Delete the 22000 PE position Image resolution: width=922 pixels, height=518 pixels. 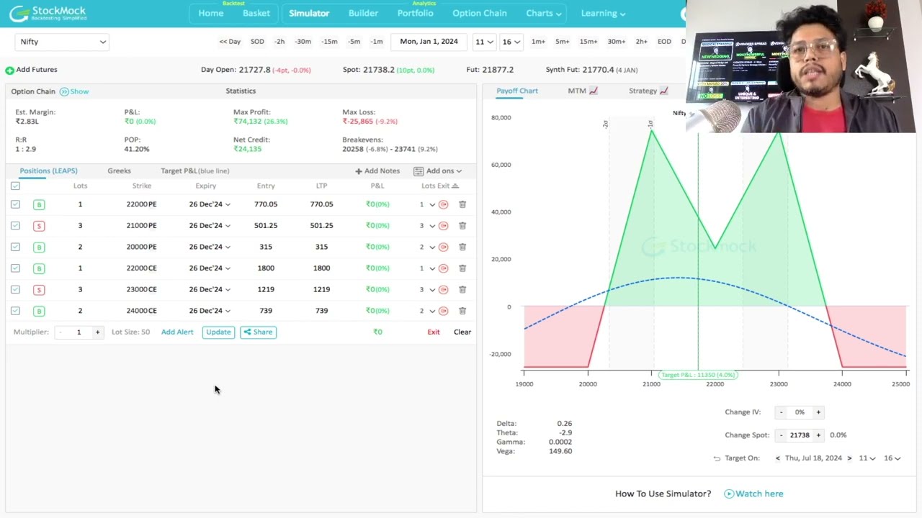click(x=462, y=204)
